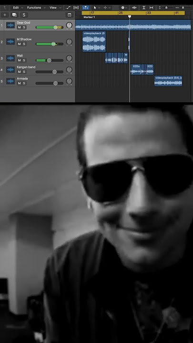Select the W region on Wali track
The image size is (193, 343).
pos(126,58)
